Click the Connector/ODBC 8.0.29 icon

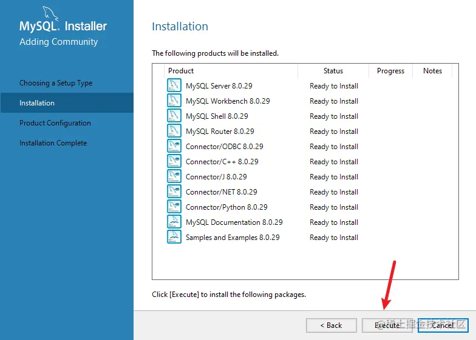pyautogui.click(x=174, y=145)
